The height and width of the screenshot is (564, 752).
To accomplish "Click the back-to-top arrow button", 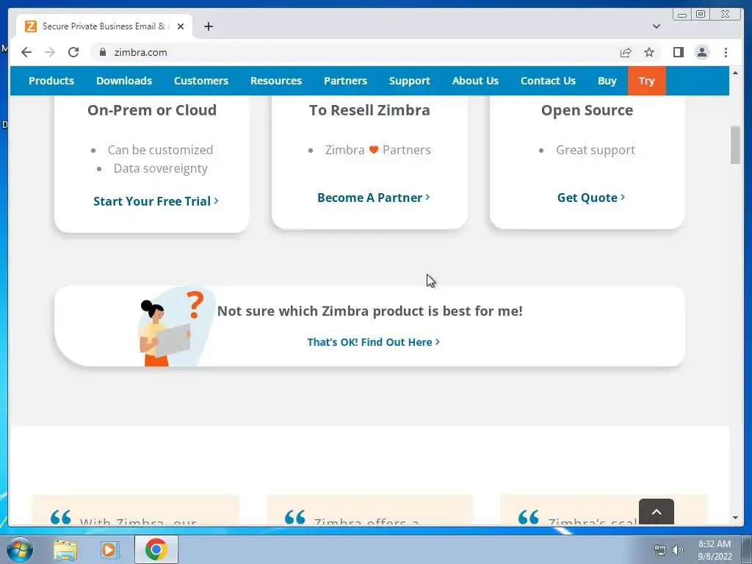I will click(x=656, y=512).
